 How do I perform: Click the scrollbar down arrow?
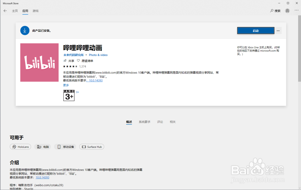299,188
